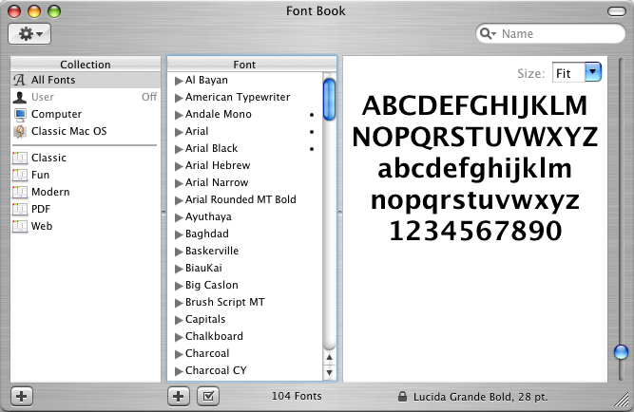Open the Size dropdown set to Fit
The image size is (634, 412).
[x=577, y=72]
